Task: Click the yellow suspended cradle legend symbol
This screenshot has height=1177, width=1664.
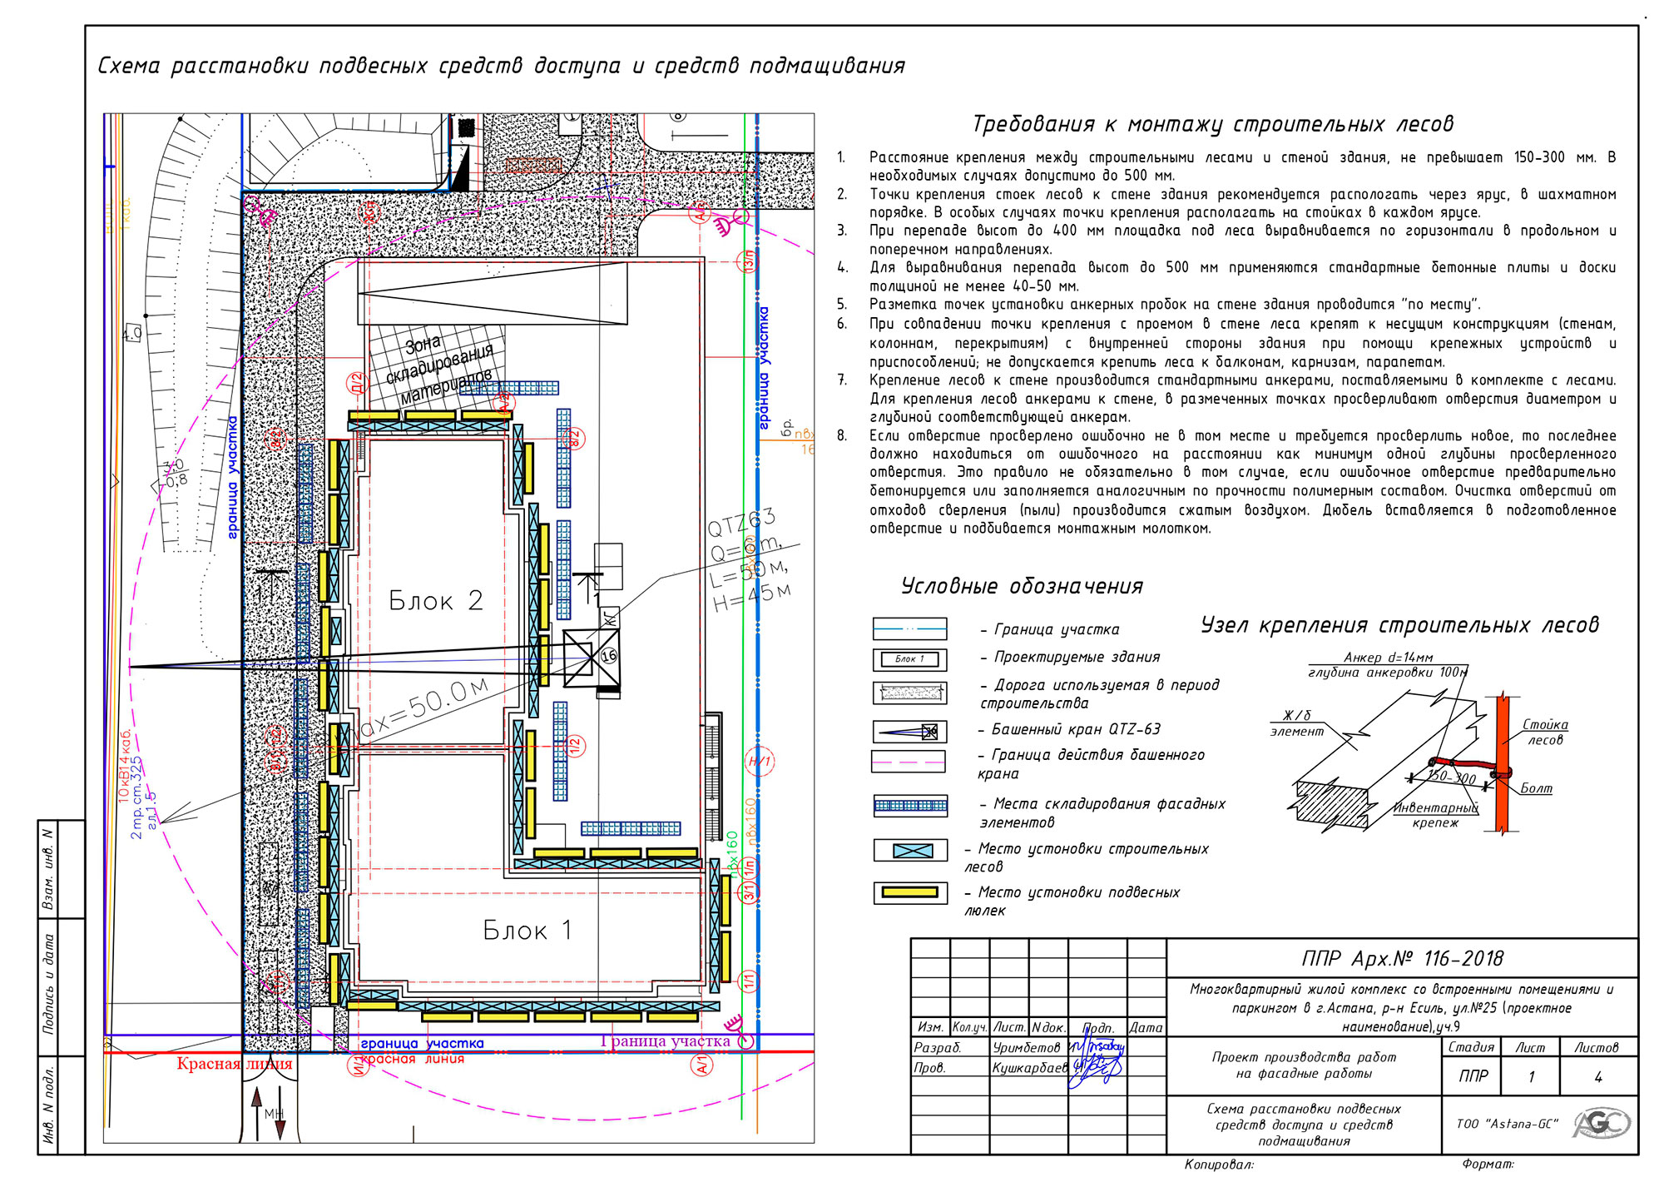Action: pyautogui.click(x=910, y=892)
